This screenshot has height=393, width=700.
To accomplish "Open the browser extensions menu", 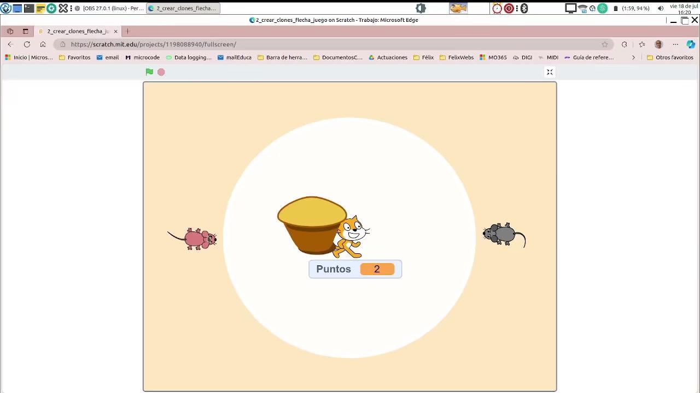I will point(625,44).
